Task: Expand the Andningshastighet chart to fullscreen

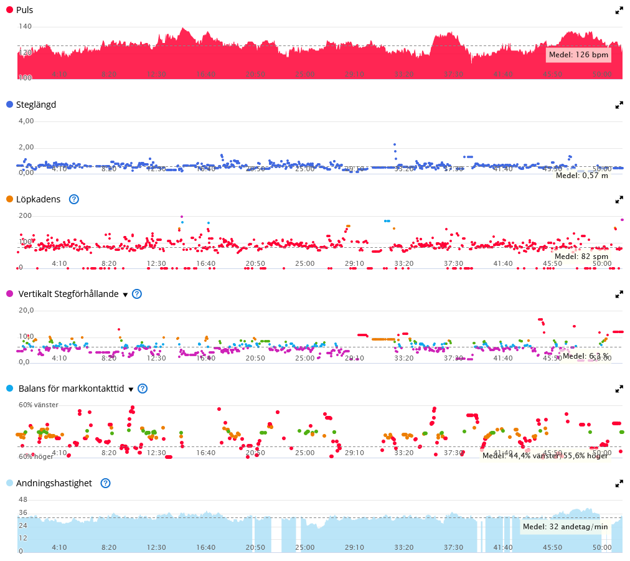Action: pos(619,483)
